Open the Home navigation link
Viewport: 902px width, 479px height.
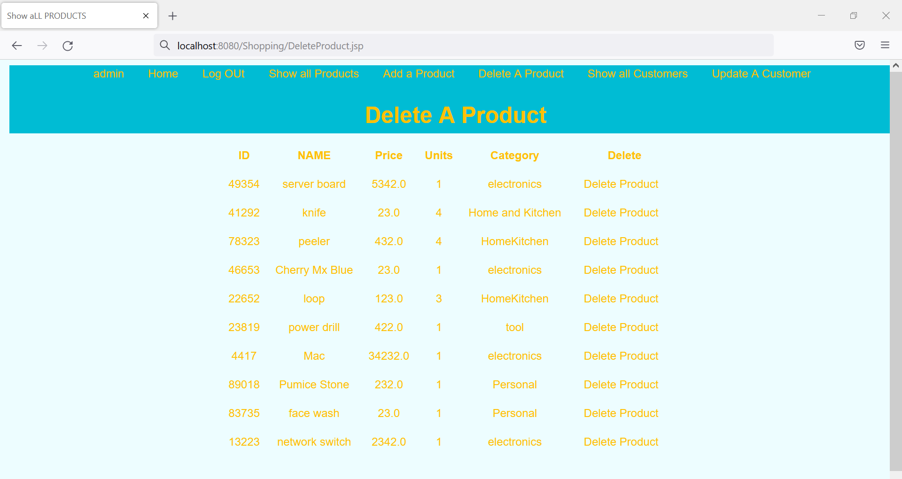(x=163, y=74)
